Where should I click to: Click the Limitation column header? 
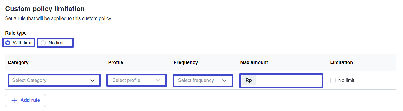[341, 63]
